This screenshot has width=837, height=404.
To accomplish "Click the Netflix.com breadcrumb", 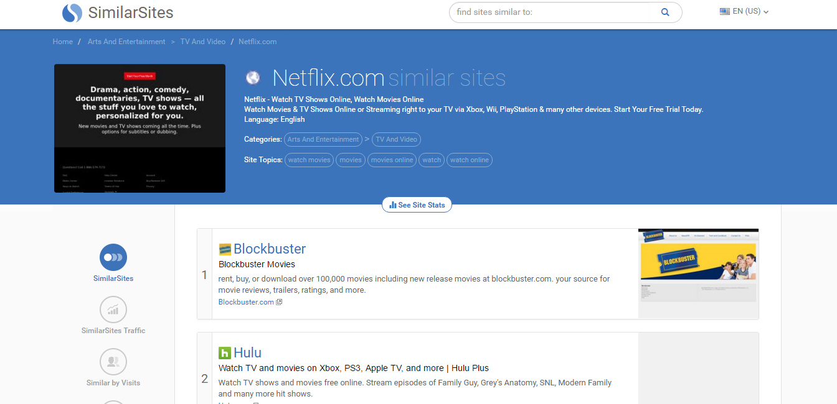I will (258, 42).
